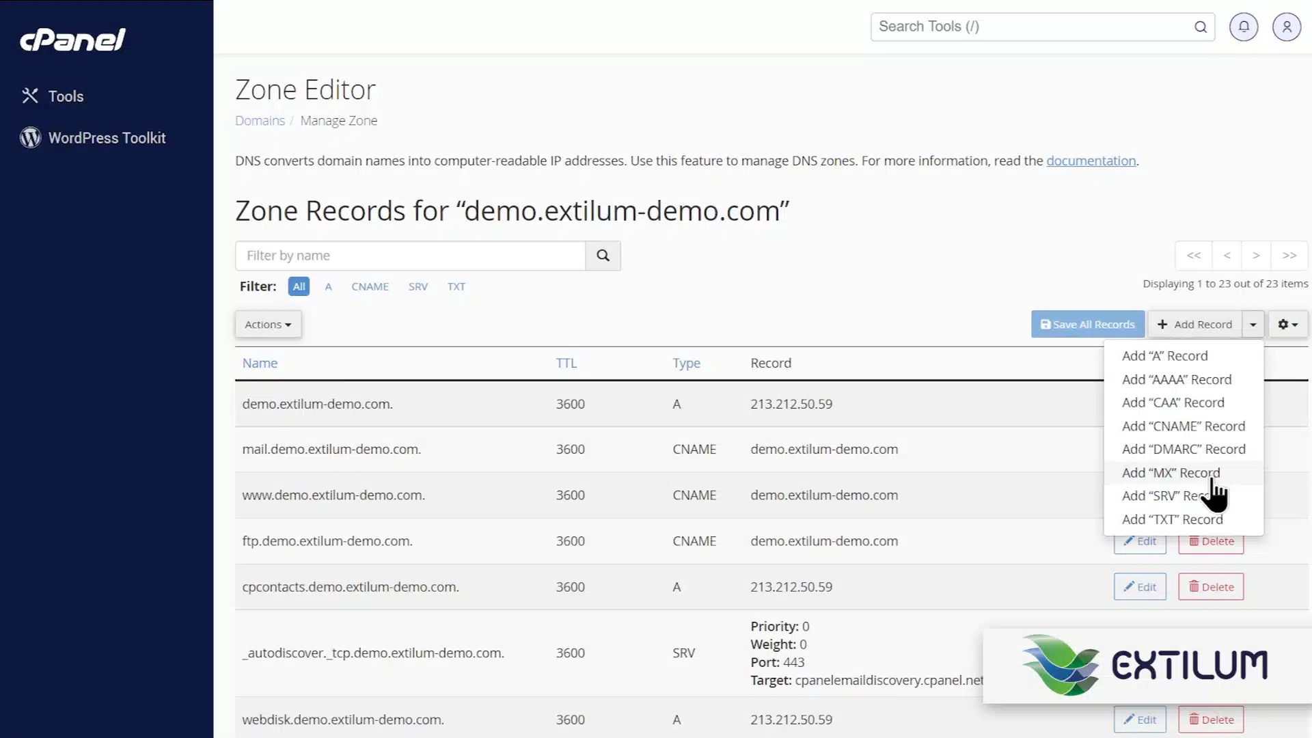Click the search magnifier in Search Tools

[x=1201, y=27]
